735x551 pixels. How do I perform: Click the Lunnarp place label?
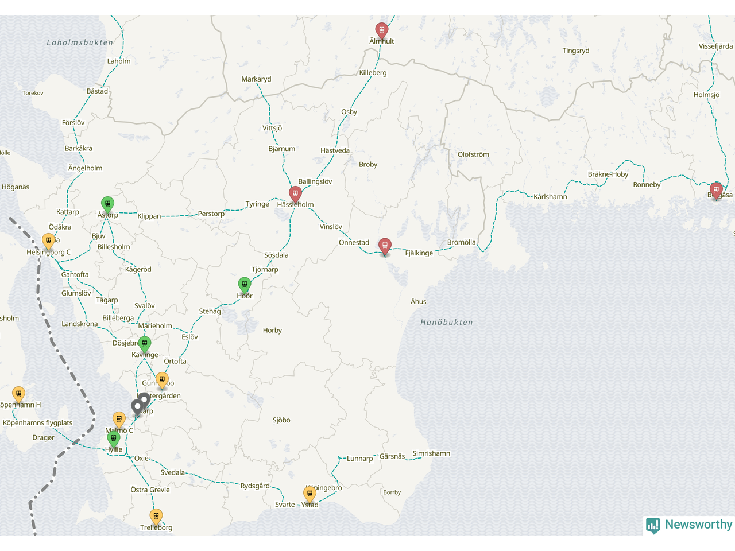click(x=360, y=459)
